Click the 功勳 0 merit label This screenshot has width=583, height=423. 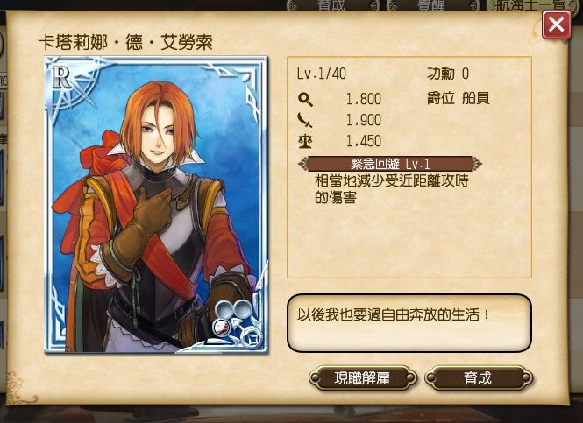tap(448, 74)
